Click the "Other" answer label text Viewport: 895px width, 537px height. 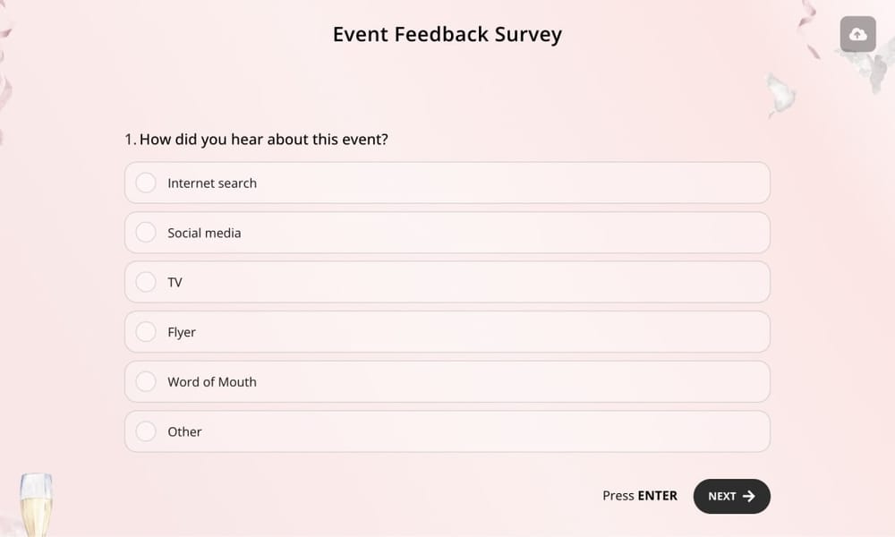click(184, 430)
